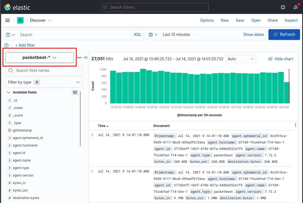The image size is (303, 203).
Task: Click the Search Elastic global field
Action: click(155, 7)
